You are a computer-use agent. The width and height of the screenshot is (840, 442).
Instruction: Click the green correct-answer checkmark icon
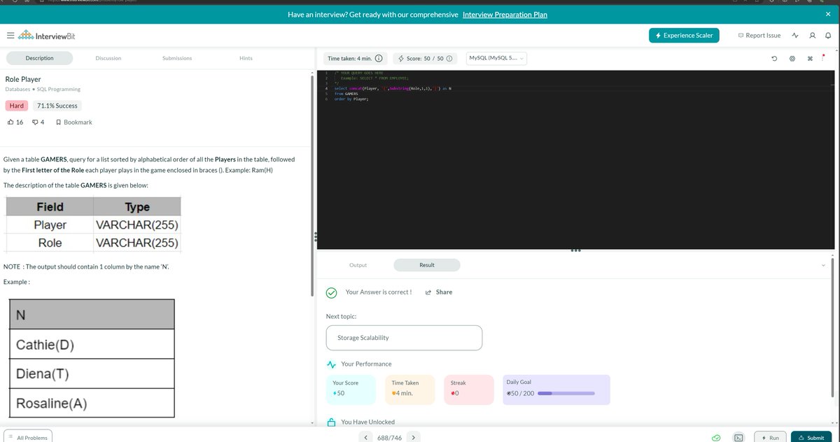click(x=332, y=292)
